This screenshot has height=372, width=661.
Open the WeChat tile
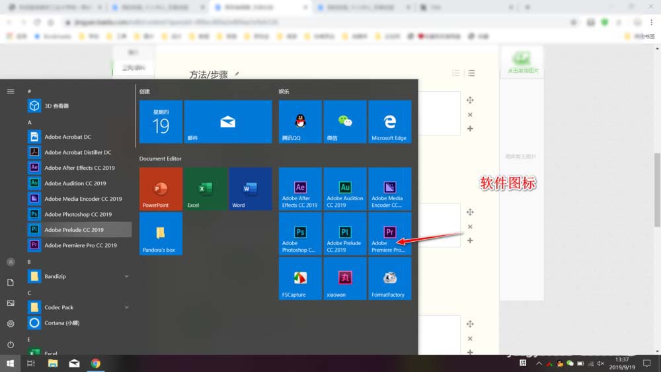(344, 122)
